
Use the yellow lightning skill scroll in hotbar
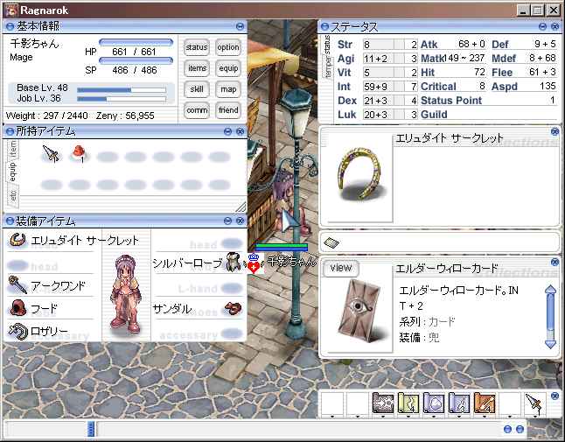click(408, 403)
